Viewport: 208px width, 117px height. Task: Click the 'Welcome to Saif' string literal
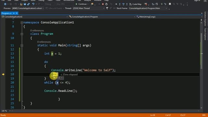97,70
